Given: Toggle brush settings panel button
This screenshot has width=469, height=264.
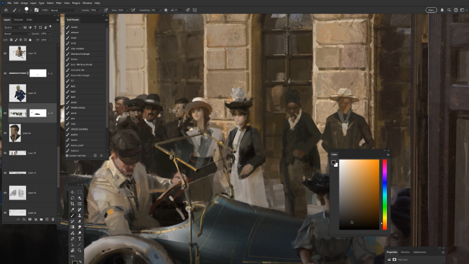Looking at the screenshot, I should coord(36,10).
